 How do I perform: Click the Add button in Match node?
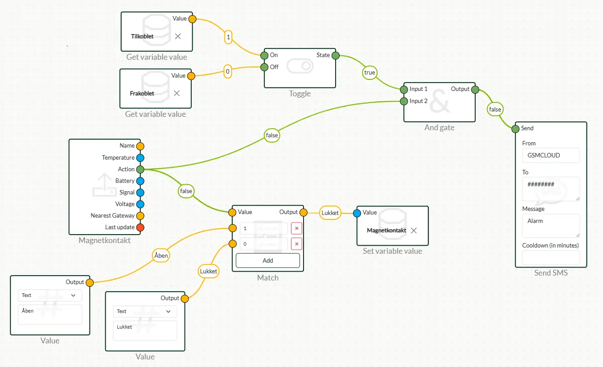[x=267, y=260]
